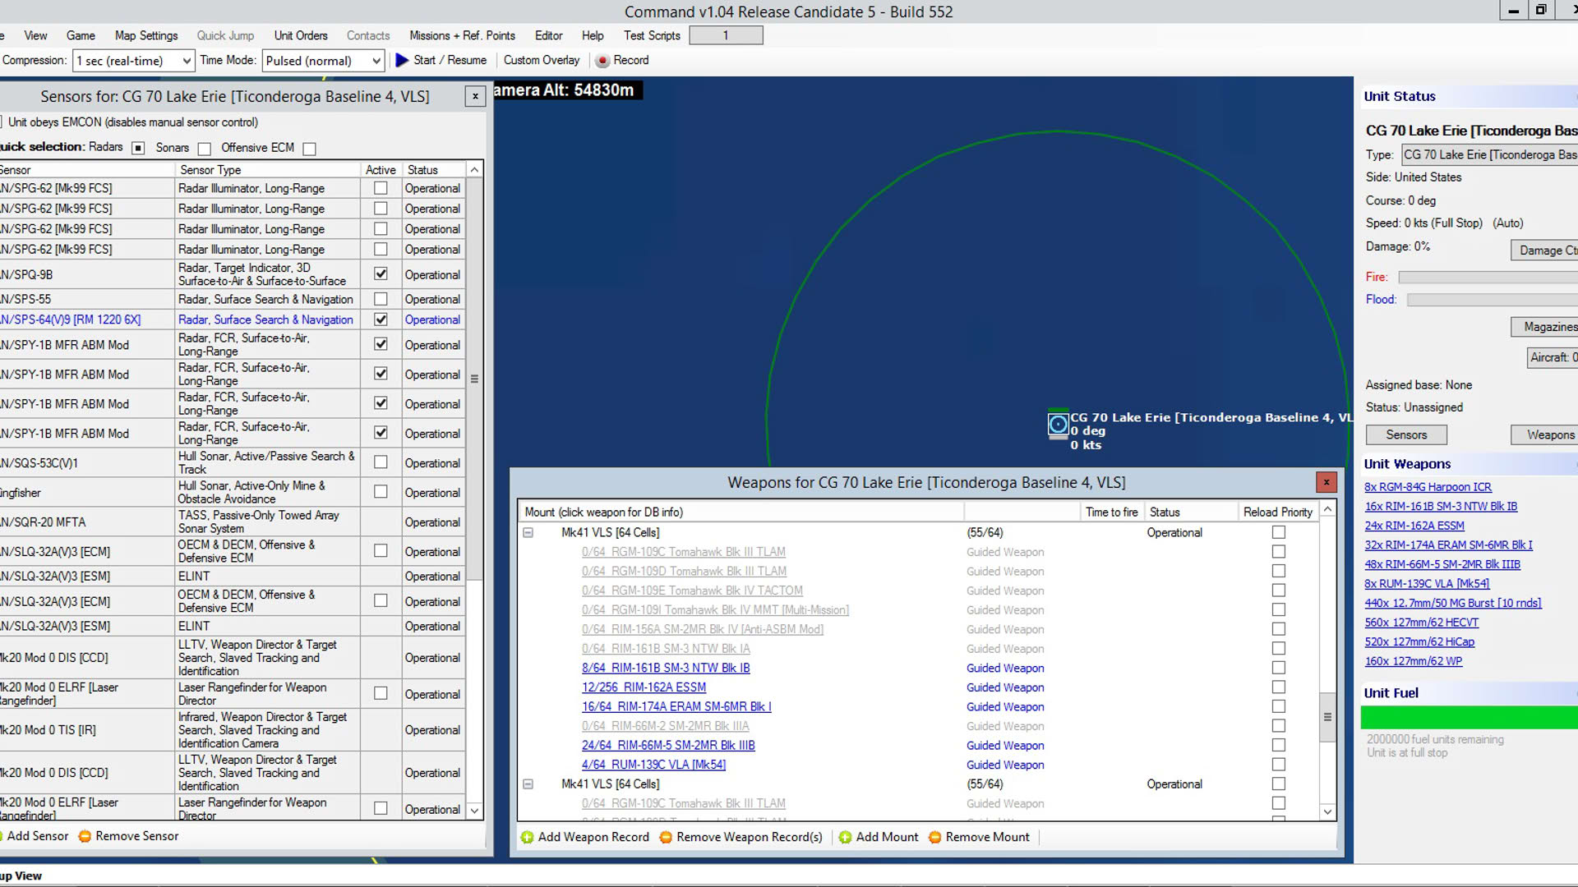Open the Magazines button
1578x887 pixels.
[x=1545, y=327]
